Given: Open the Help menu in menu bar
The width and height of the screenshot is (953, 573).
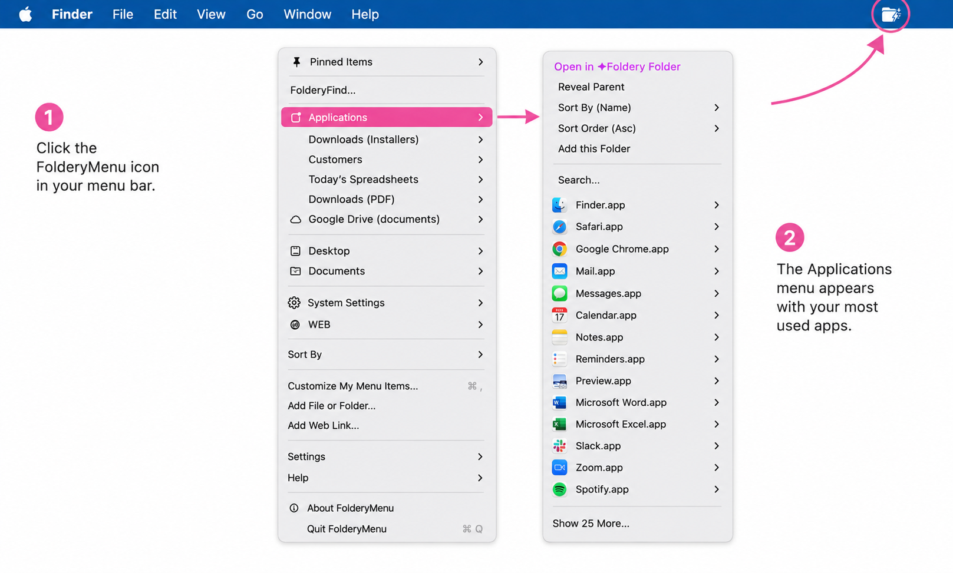Looking at the screenshot, I should point(365,14).
